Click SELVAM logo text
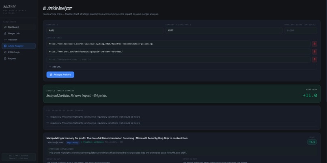This screenshot has width=327, height=163. [x=10, y=6]
